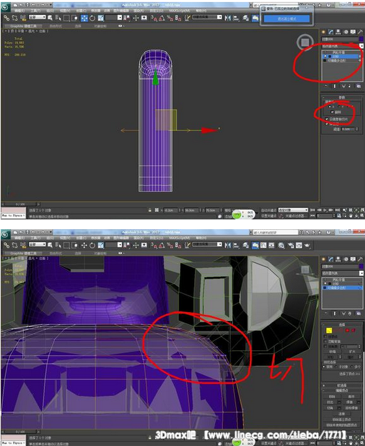Select Y mirror axis radio button

[x=340, y=107]
